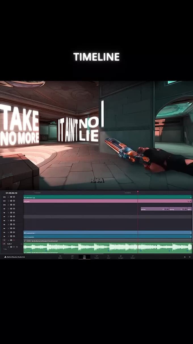The image size is (193, 344).
Task: Select the Compound Clip 1 on V3
Action: (108, 233)
